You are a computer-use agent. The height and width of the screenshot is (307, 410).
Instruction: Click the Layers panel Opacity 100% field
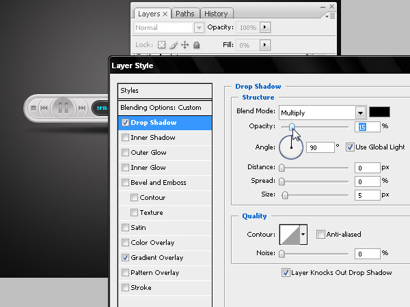click(248, 27)
